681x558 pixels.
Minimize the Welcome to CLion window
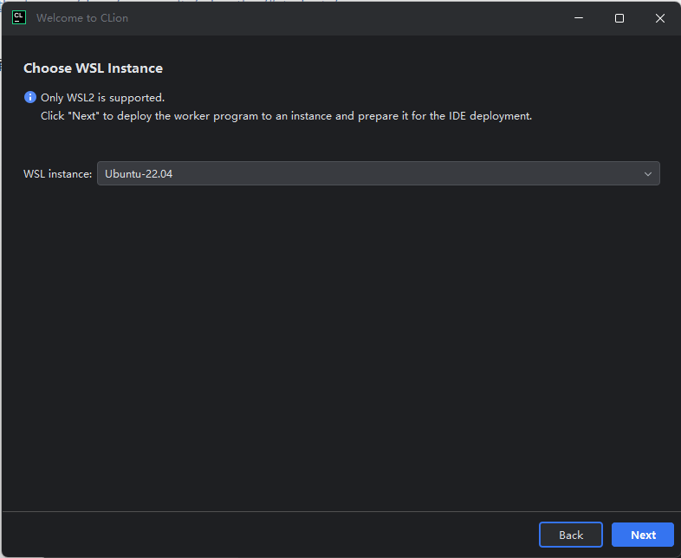point(579,18)
